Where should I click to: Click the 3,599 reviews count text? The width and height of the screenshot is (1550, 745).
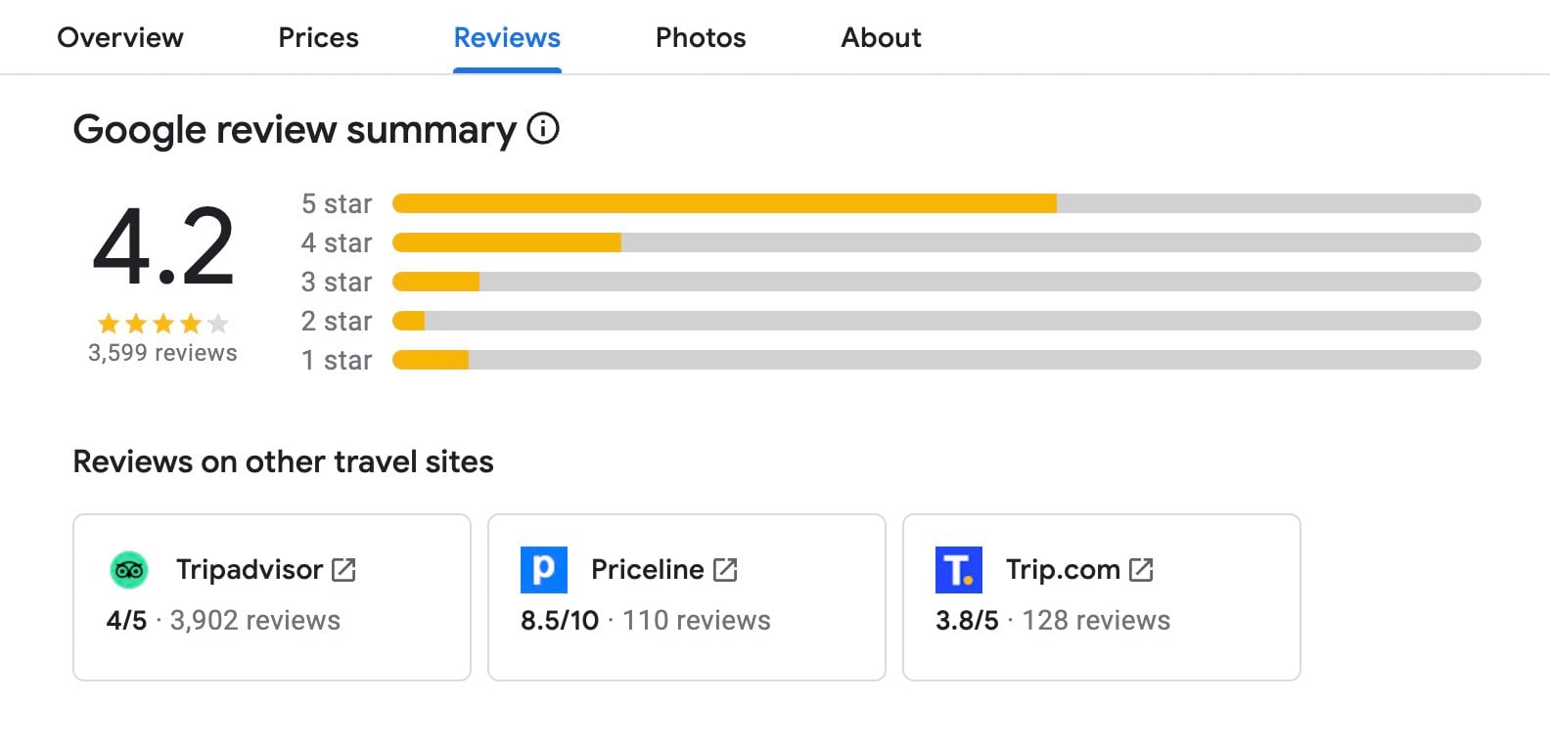point(162,353)
